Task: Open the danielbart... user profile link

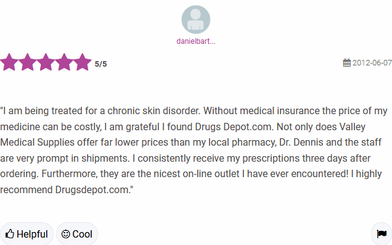Action: tap(196, 41)
